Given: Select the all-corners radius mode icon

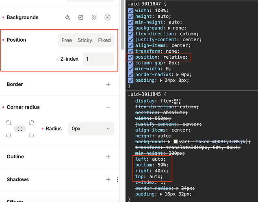Looking at the screenshot, I should [x=20, y=129].
